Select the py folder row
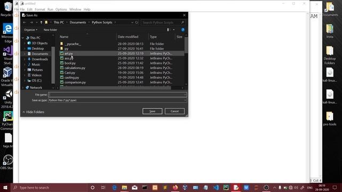Screen dimensions: 342x192 coord(122,49)
